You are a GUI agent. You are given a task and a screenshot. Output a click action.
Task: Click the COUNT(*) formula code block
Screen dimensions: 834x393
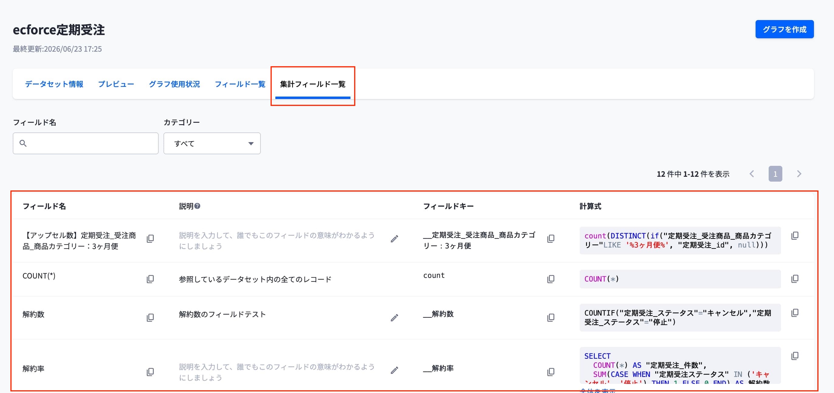(x=680, y=279)
